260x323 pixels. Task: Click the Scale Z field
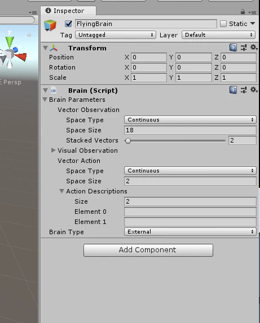pyautogui.click(x=239, y=77)
